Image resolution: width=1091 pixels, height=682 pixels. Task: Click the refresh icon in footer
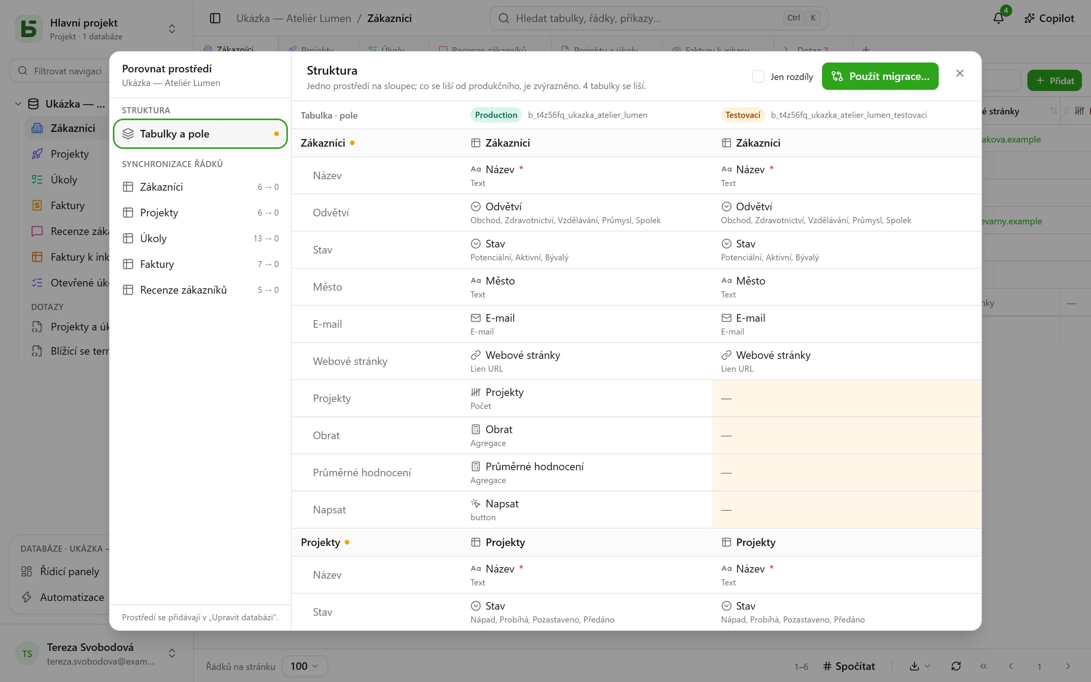pyautogui.click(x=956, y=666)
